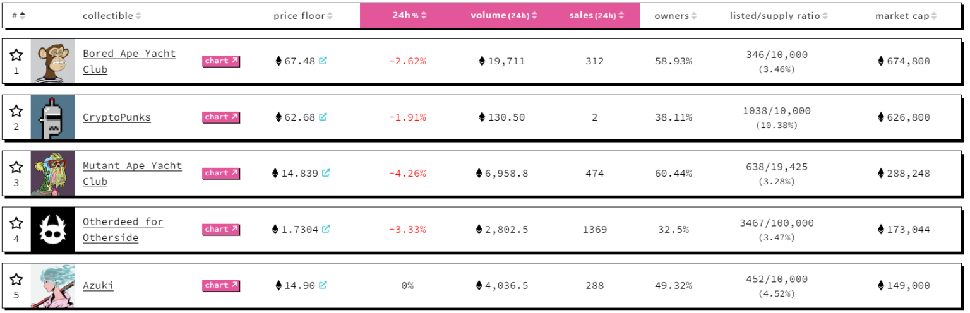The width and height of the screenshot is (970, 313).
Task: Open external link beside Otherdeed floor price
Action: pos(326,229)
